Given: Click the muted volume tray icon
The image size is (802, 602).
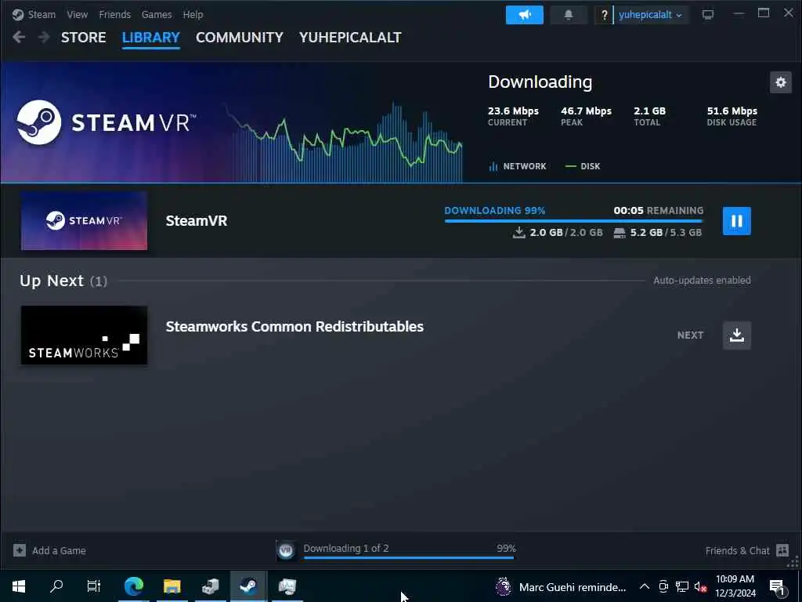Looking at the screenshot, I should (x=701, y=586).
